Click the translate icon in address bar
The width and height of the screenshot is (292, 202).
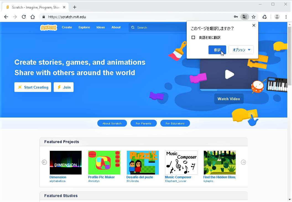pos(244,17)
